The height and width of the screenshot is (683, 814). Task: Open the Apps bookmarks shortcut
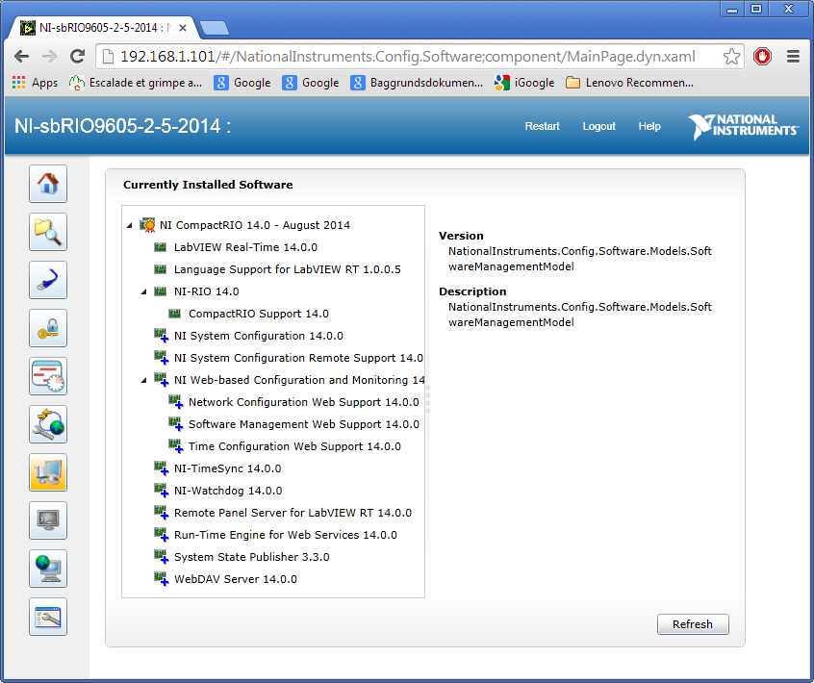click(35, 83)
